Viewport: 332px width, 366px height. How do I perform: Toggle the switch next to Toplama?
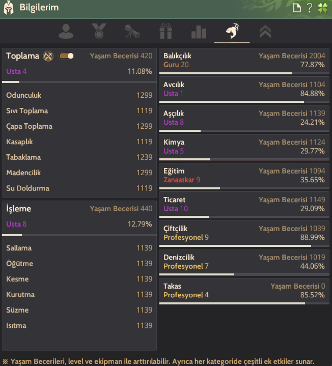(x=67, y=56)
